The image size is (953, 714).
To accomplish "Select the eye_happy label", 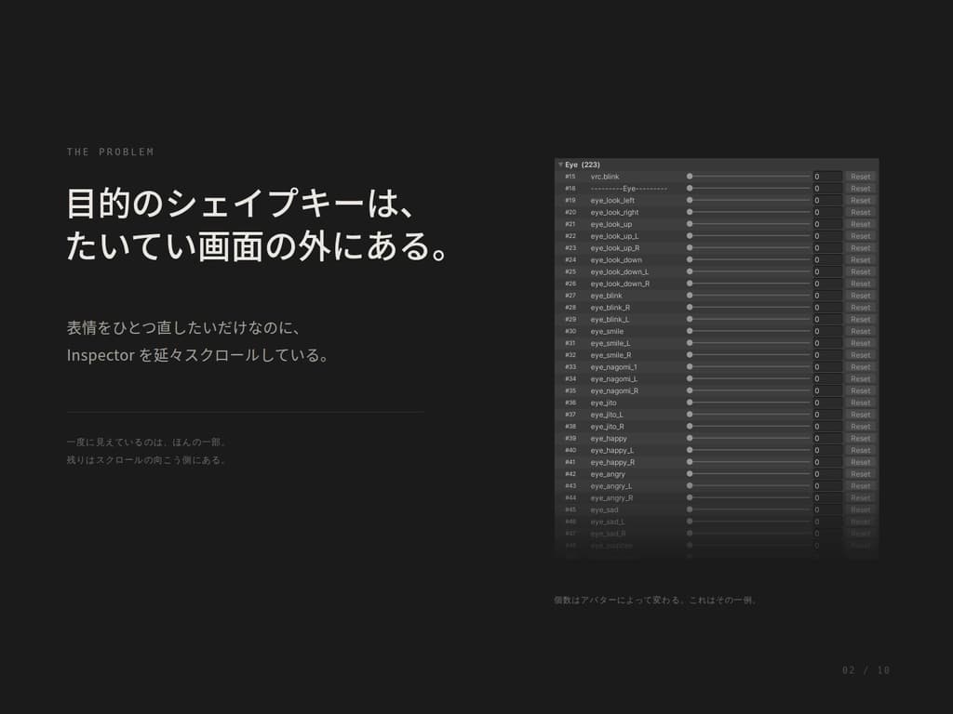I will pyautogui.click(x=609, y=439).
